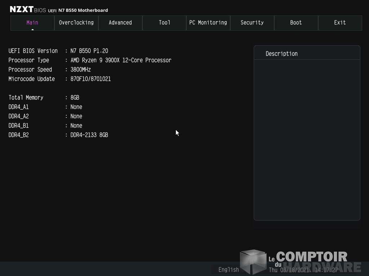Select the Processor Speed 3800MHz value

(x=81, y=70)
